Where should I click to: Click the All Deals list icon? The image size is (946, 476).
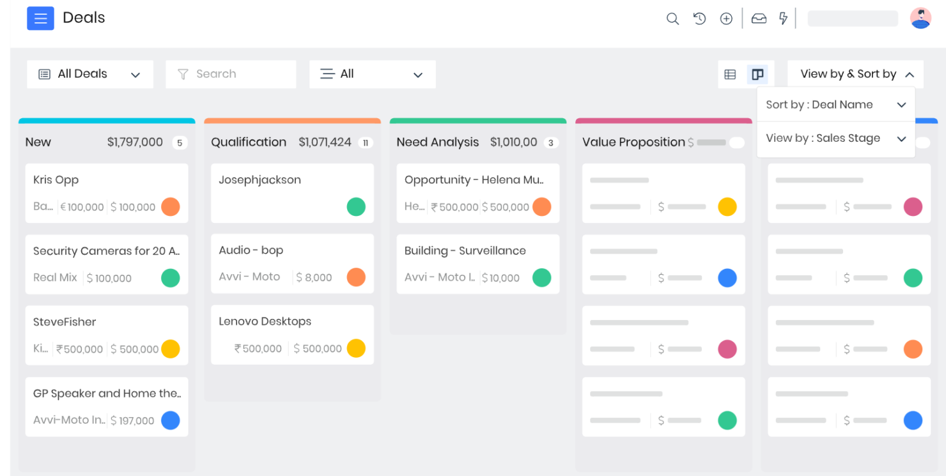(x=43, y=74)
